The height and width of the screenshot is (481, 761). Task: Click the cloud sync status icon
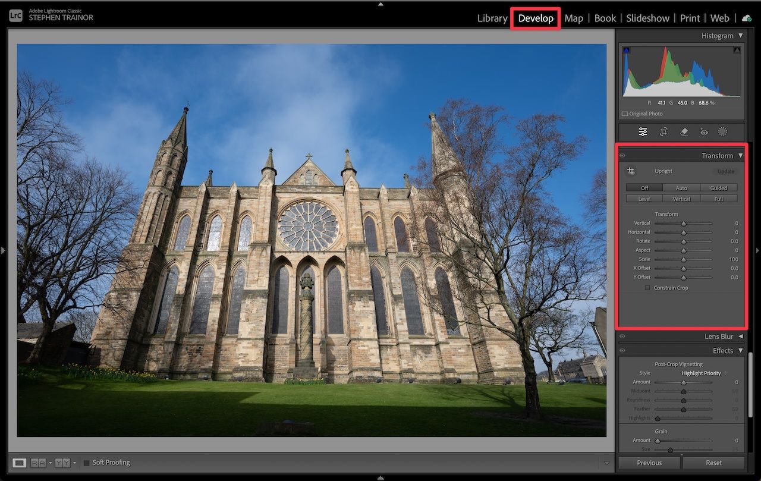coord(747,18)
